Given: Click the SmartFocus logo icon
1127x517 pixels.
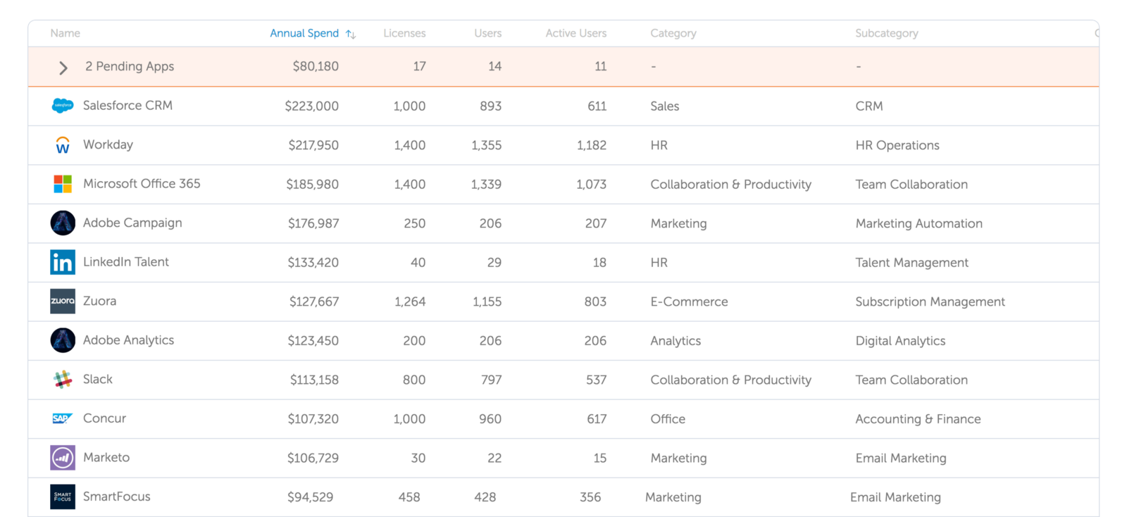Looking at the screenshot, I should [x=63, y=497].
